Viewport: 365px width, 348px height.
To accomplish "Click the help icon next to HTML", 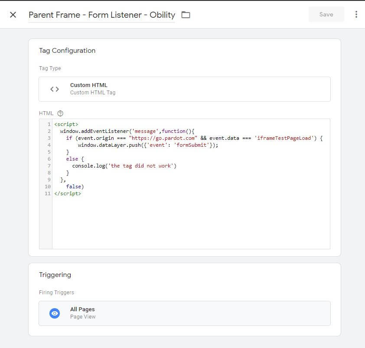I will tap(60, 113).
